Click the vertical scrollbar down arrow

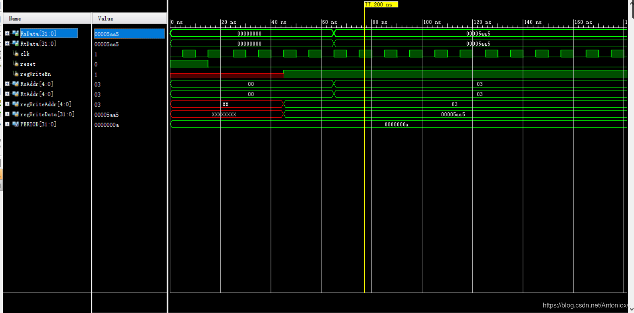click(x=632, y=309)
